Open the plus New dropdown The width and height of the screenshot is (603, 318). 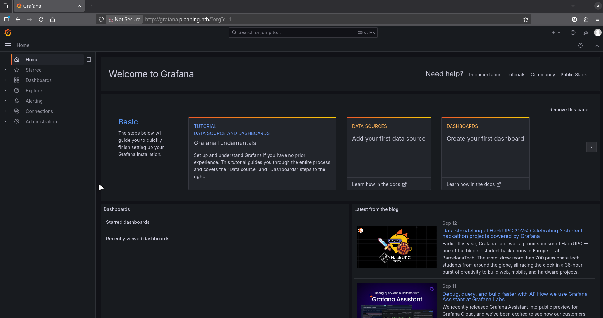[555, 32]
